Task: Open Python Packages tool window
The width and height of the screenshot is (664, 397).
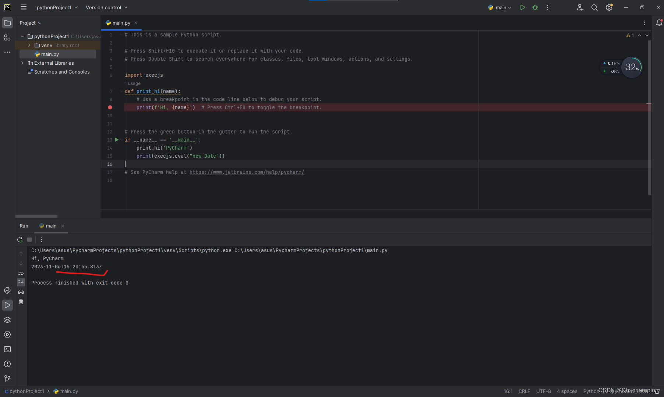Action: (7, 290)
